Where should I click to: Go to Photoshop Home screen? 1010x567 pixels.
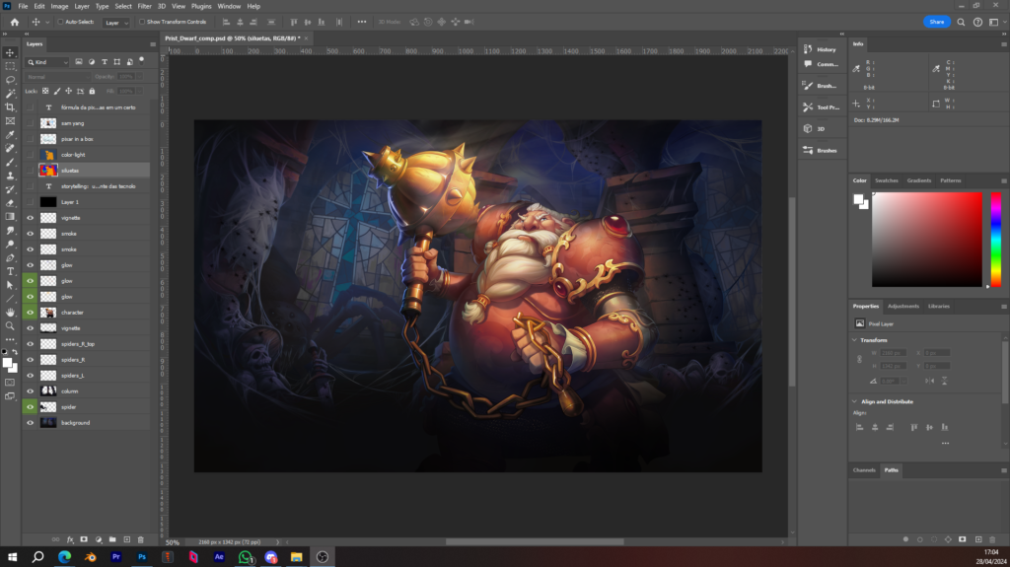click(x=15, y=22)
